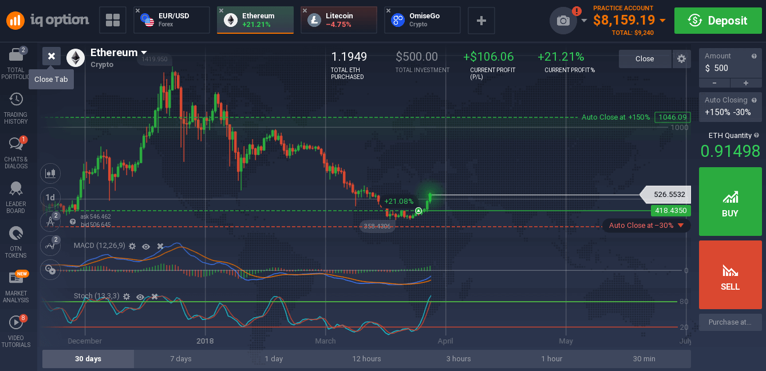Click the green BUY button
The height and width of the screenshot is (371, 766).
731,202
